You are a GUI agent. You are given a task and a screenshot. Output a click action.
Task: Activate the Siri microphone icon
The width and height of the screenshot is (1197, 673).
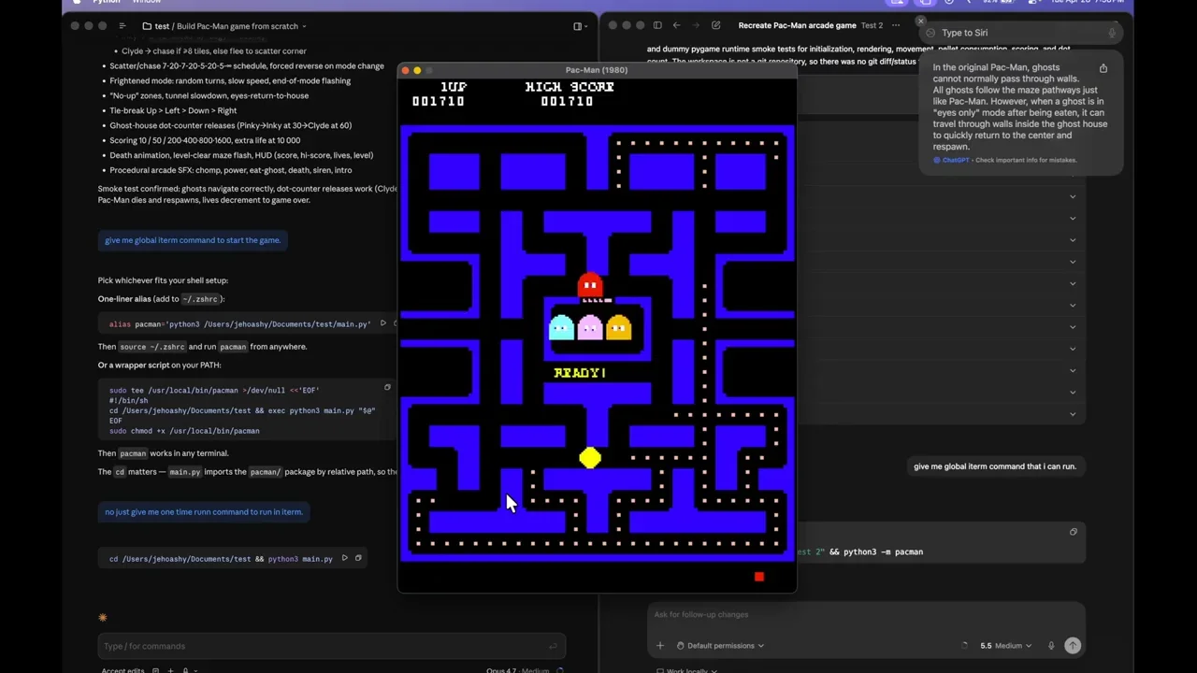click(x=1112, y=33)
